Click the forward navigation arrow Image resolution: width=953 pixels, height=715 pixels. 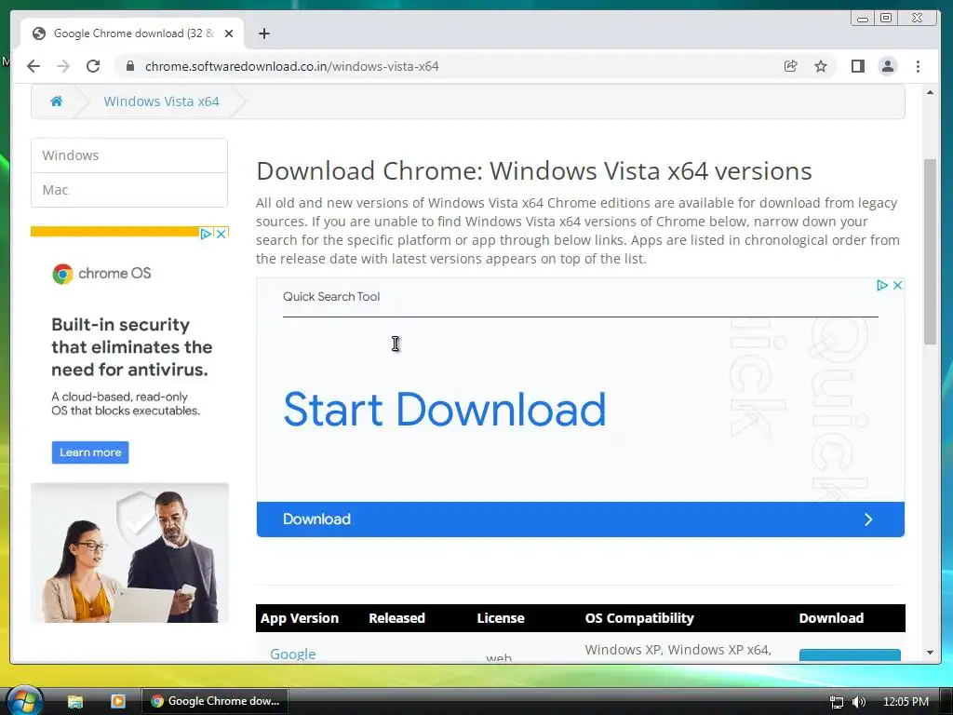[63, 66]
